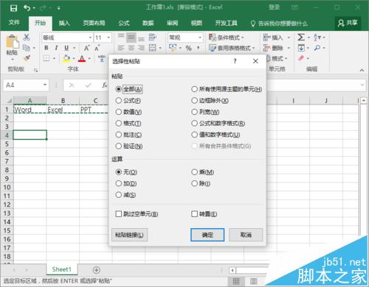Image resolution: width=369 pixels, height=287 pixels.
Task: Toggle Italic formatting
Action: (56, 48)
